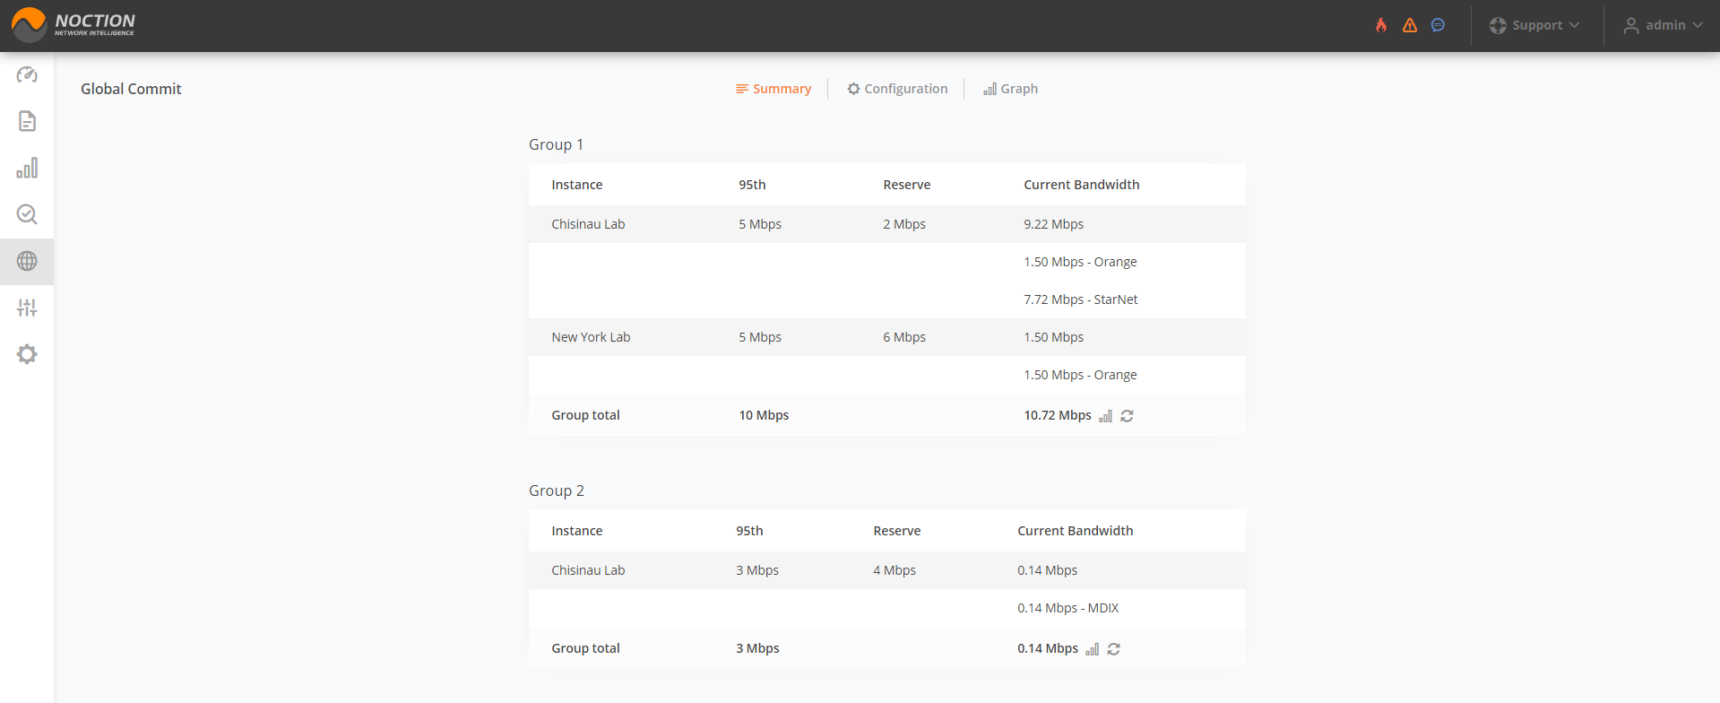Select the globe Global Commit sidebar icon
1720x703 pixels.
[27, 261]
